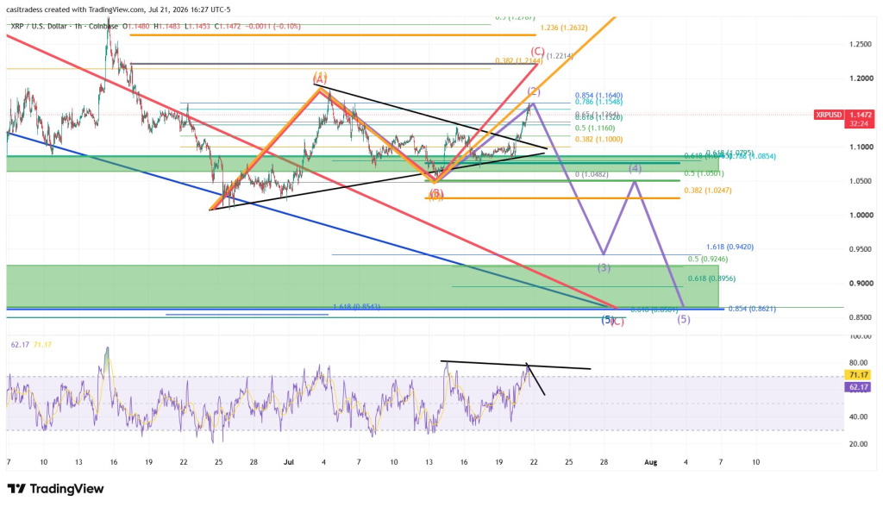This screenshot has height=507, width=883.
Task: Click the TradingView logo icon
Action: 16,488
